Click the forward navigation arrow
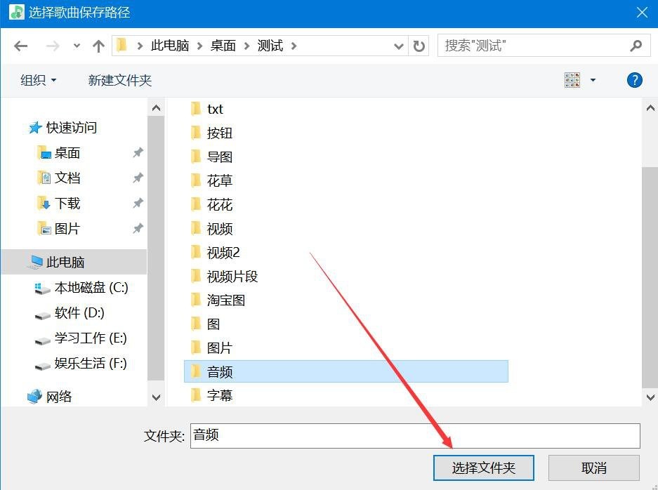 pyautogui.click(x=53, y=46)
